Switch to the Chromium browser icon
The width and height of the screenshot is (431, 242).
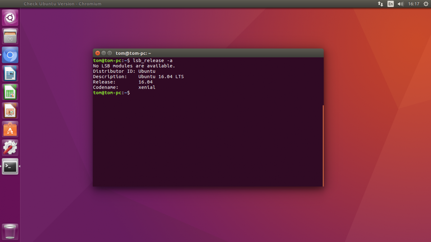10,55
